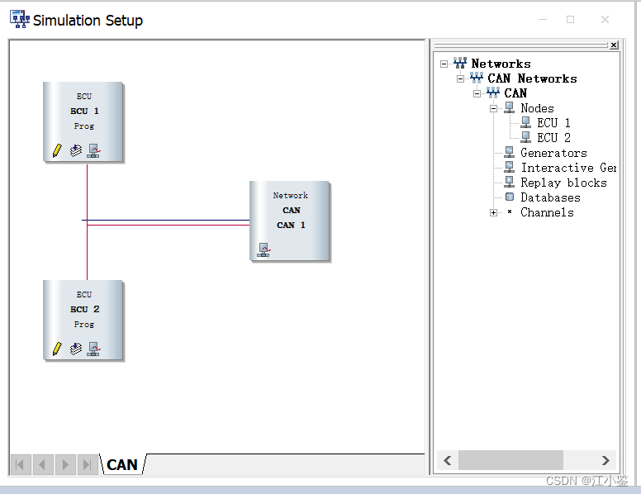Jump to last tab with navigation arrow
The height and width of the screenshot is (494, 641).
pyautogui.click(x=87, y=464)
